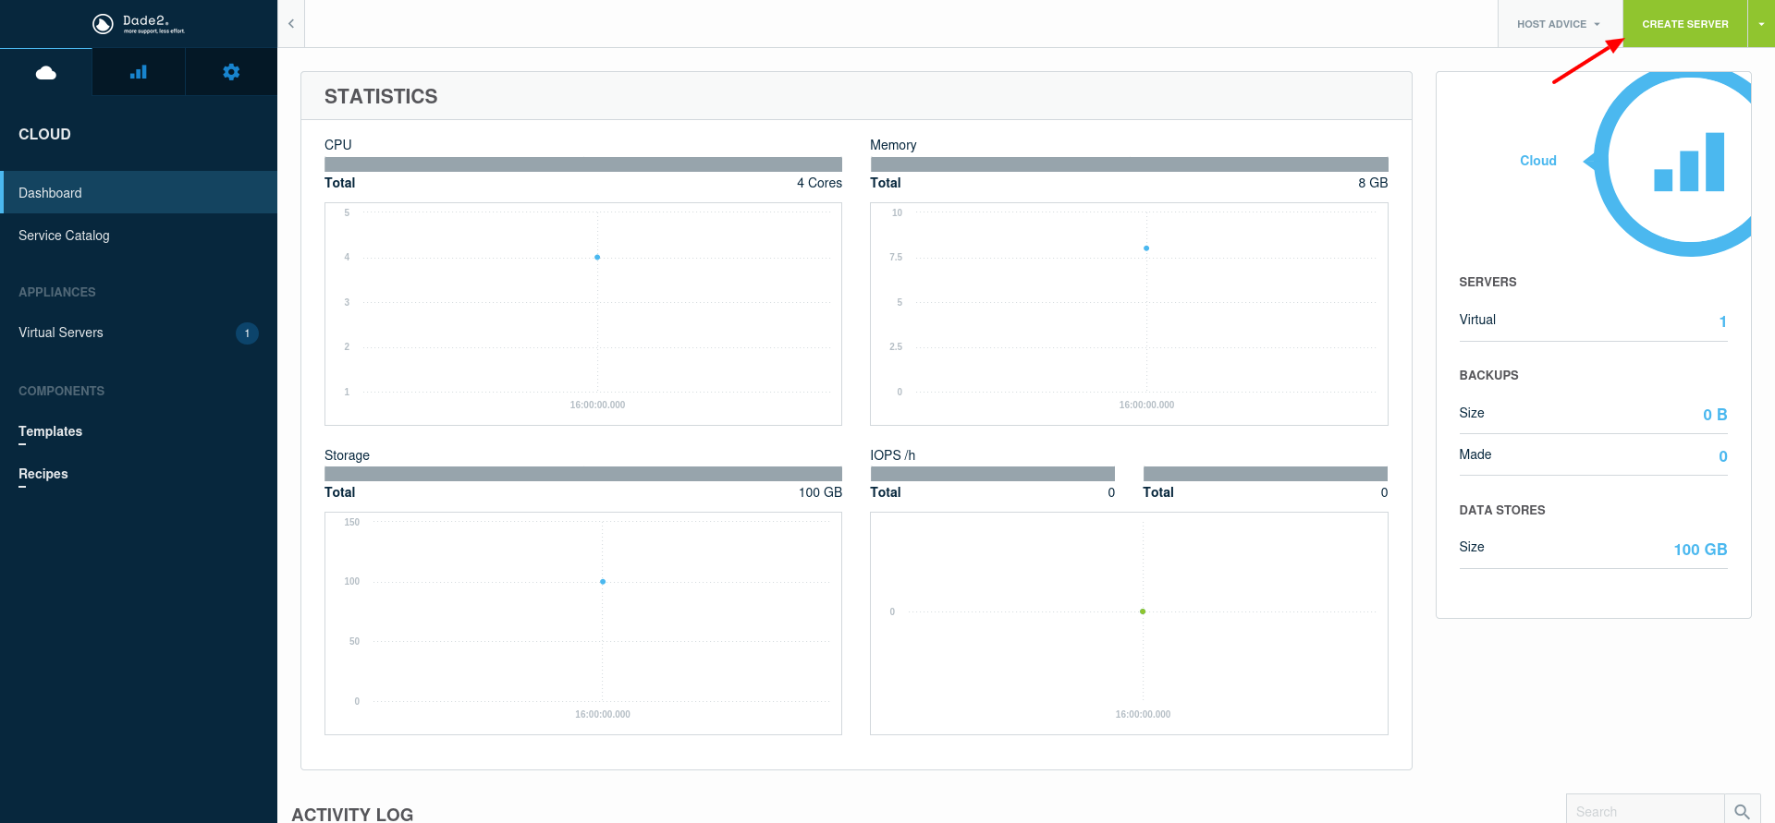
Task: Click the search magnifier icon
Action: tap(1742, 810)
